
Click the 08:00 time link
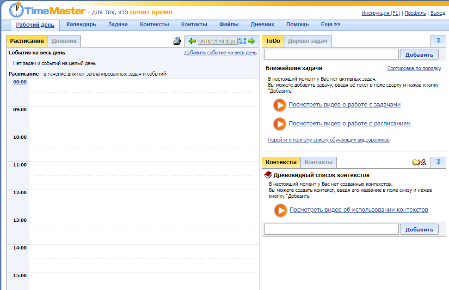(20, 82)
